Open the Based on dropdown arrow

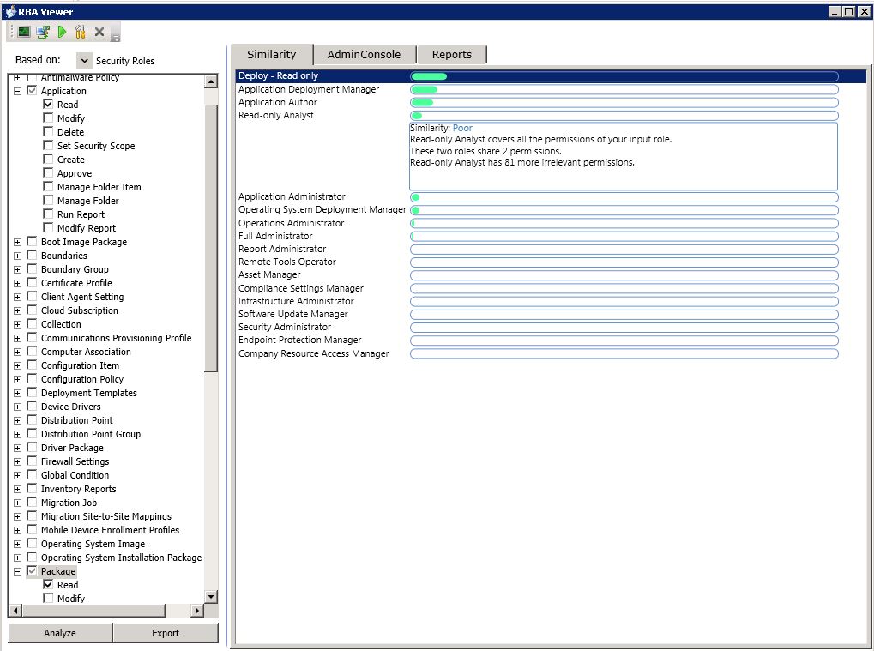point(83,60)
